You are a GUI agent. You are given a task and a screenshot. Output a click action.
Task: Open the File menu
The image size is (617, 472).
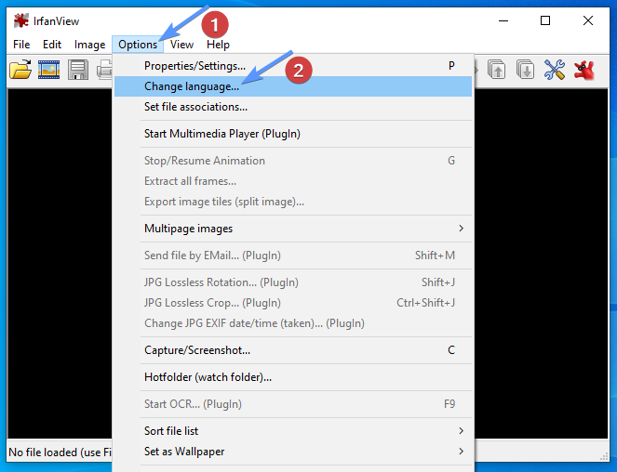click(x=21, y=45)
